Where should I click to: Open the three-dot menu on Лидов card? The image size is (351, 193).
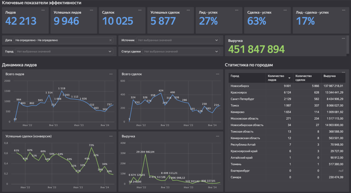(x=43, y=10)
